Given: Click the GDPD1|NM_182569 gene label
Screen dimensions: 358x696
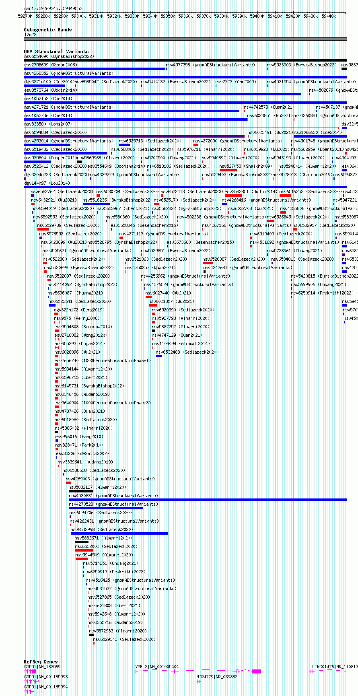Looking at the screenshot, I should (43, 667).
